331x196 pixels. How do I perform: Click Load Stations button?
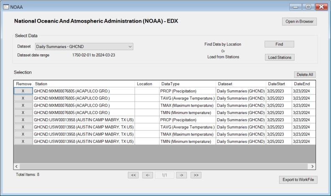coord(280,57)
